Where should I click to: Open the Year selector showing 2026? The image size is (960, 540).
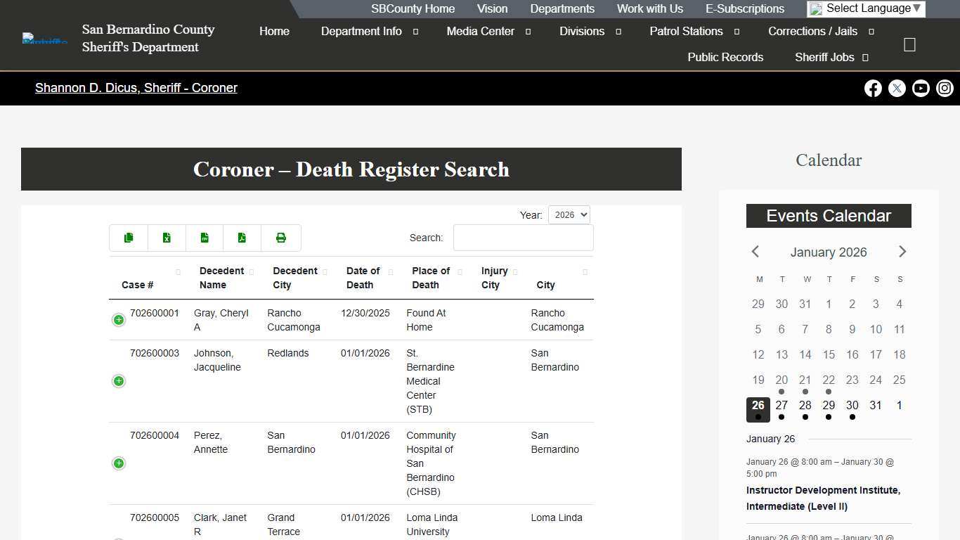click(569, 214)
